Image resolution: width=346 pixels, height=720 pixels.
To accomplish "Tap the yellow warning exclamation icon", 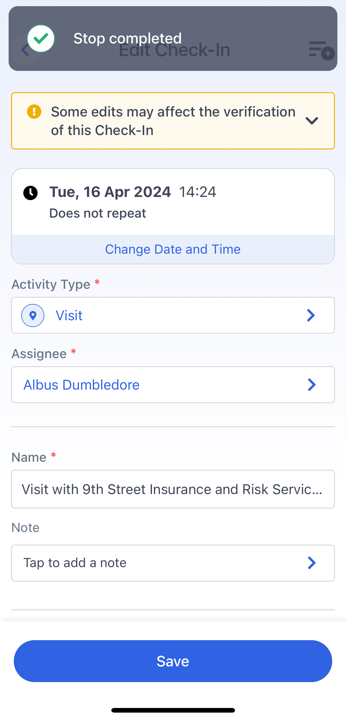I will click(x=34, y=112).
